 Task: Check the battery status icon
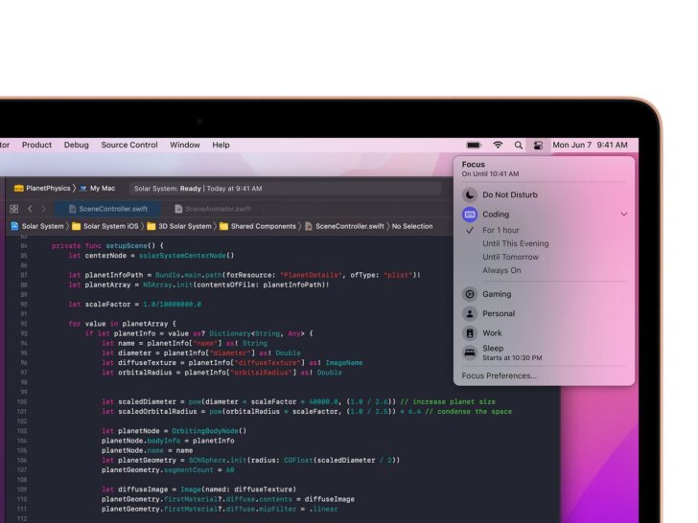coord(474,145)
